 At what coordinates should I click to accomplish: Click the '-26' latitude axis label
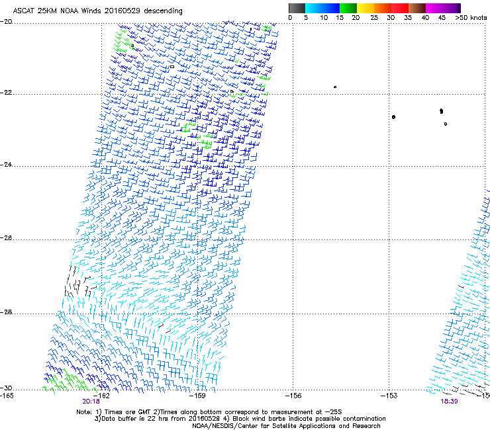6,237
